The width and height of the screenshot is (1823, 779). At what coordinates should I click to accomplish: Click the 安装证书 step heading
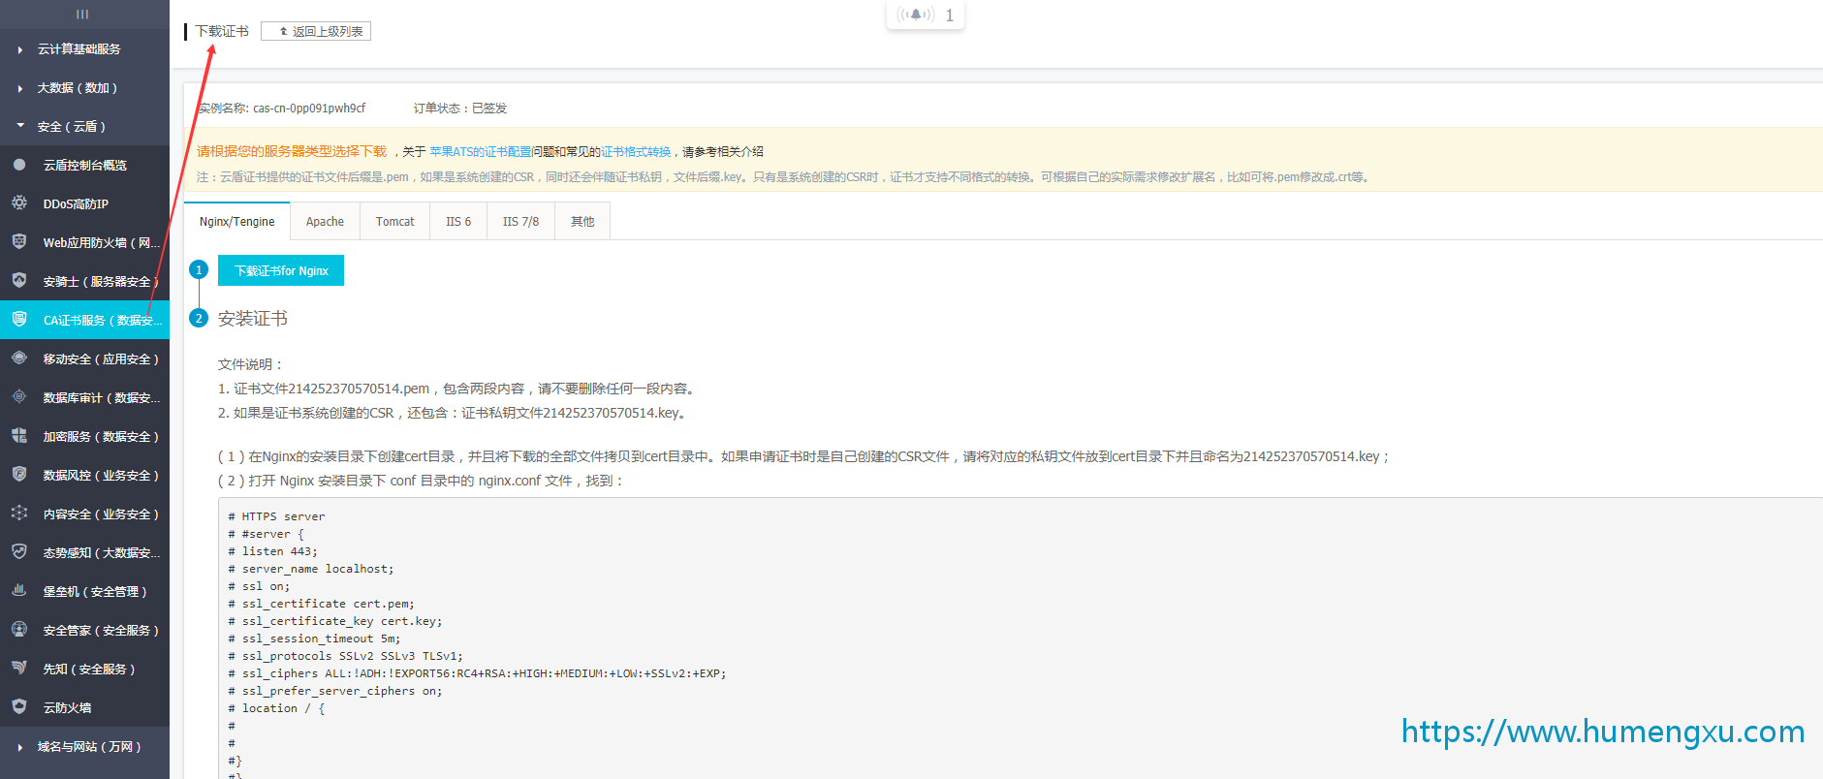pos(253,319)
